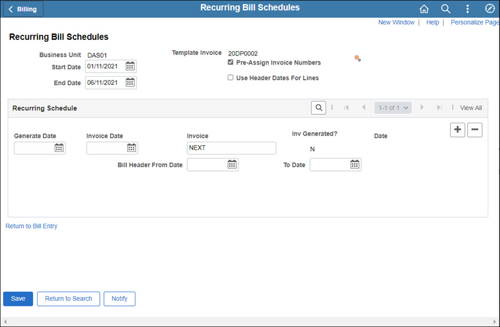The image size is (500, 327).
Task: Open the Actions List three-dot menu
Action: (467, 8)
